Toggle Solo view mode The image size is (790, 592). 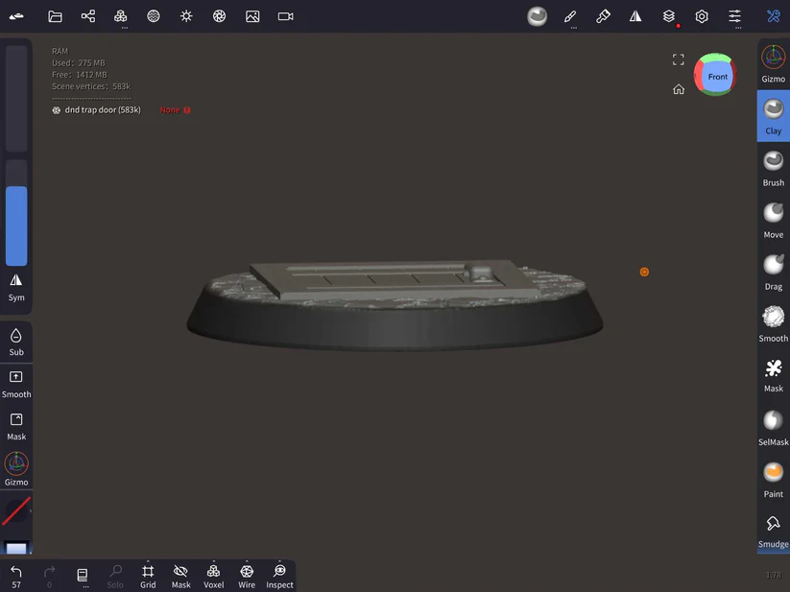[115, 577]
